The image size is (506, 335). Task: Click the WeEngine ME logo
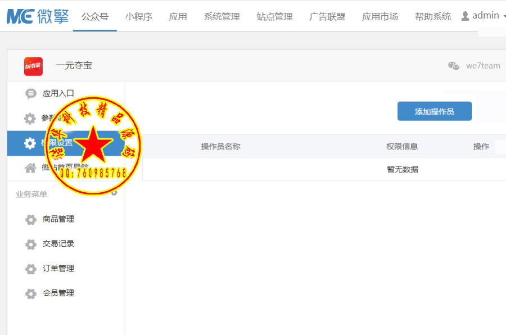coord(35,16)
